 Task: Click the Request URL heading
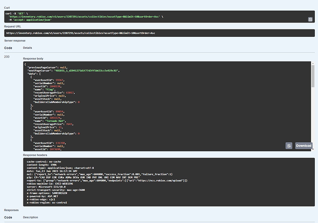[12, 27]
